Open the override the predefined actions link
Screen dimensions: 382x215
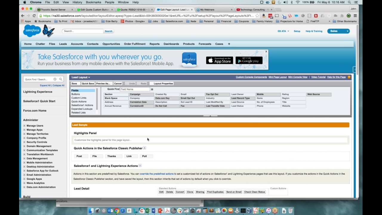point(157,174)
